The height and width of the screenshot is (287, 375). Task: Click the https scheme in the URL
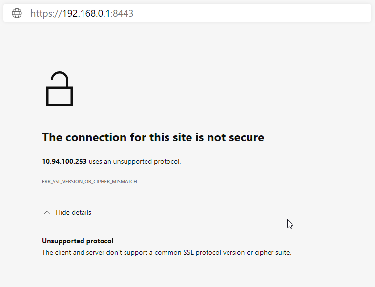pos(42,13)
